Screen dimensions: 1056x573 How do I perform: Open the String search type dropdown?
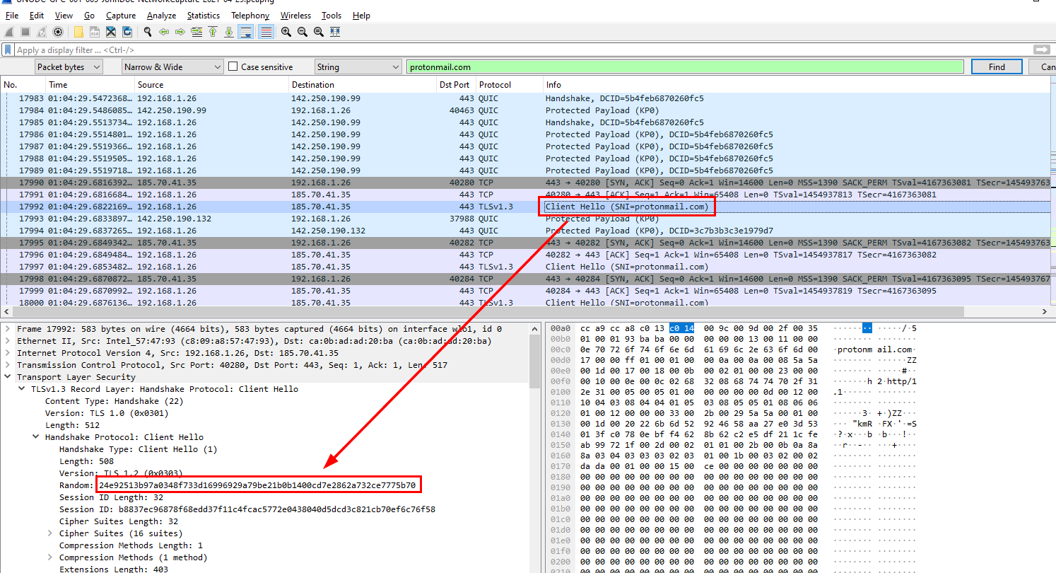coord(358,67)
